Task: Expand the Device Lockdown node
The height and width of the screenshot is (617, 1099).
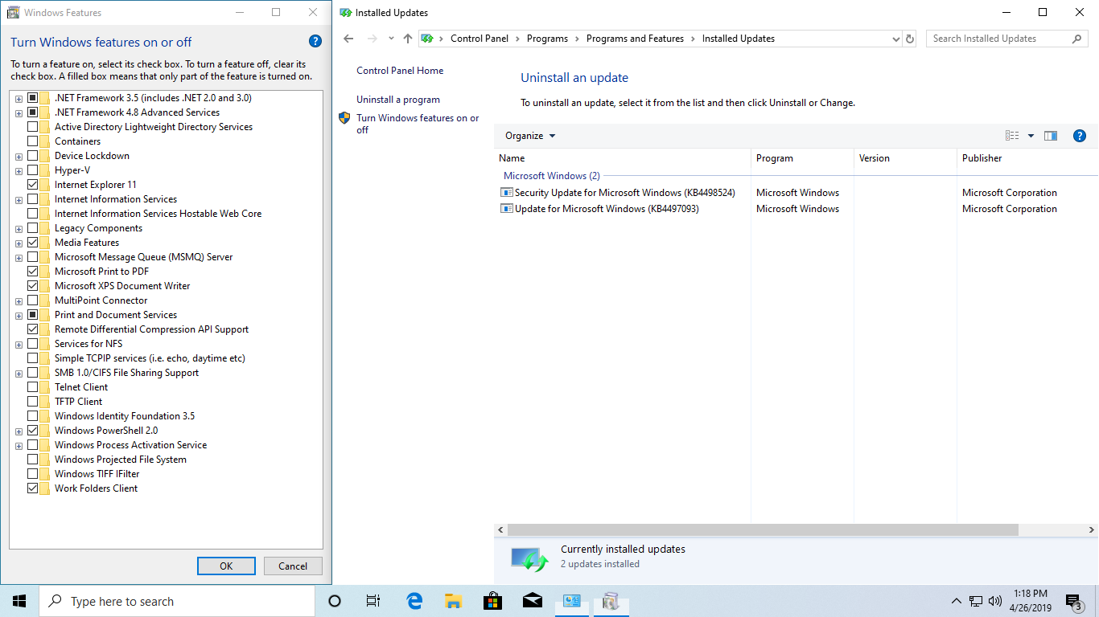Action: [19, 157]
